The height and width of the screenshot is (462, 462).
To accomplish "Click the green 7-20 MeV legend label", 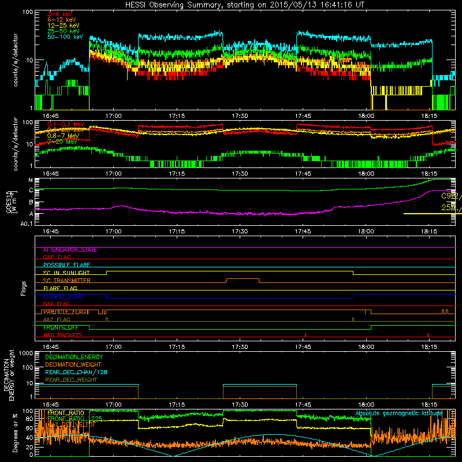I will click(x=62, y=141).
